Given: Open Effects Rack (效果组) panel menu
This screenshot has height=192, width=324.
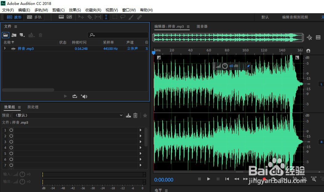Looking at the screenshot, I should tap(19, 107).
